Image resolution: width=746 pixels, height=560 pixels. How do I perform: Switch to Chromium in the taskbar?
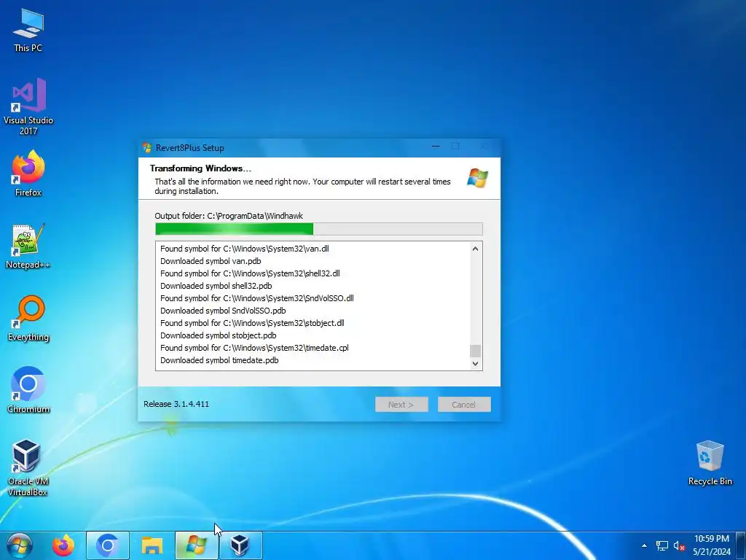(108, 545)
